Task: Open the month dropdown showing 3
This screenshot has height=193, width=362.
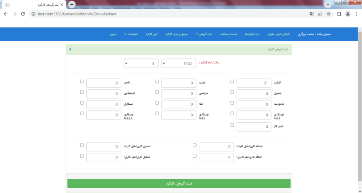Action: coord(141,63)
